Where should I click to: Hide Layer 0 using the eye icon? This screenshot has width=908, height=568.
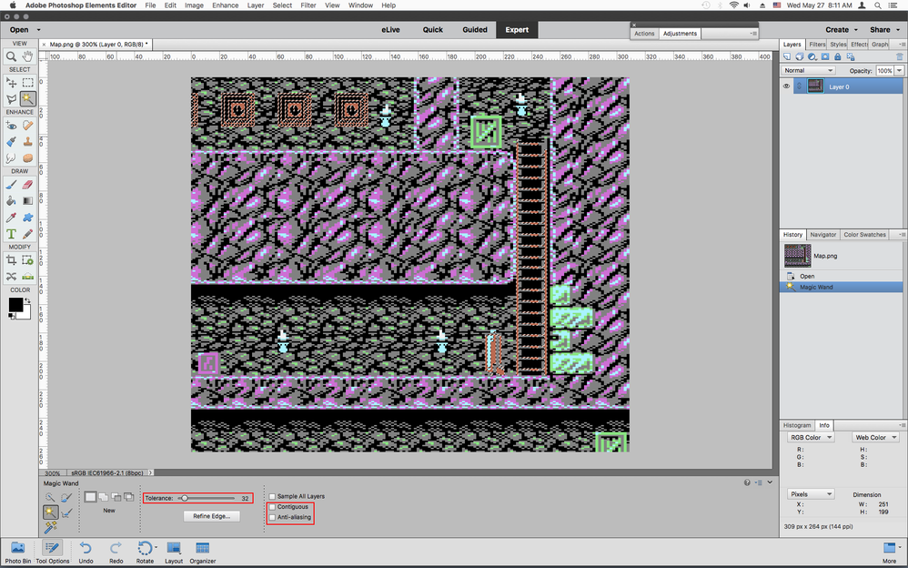point(787,86)
